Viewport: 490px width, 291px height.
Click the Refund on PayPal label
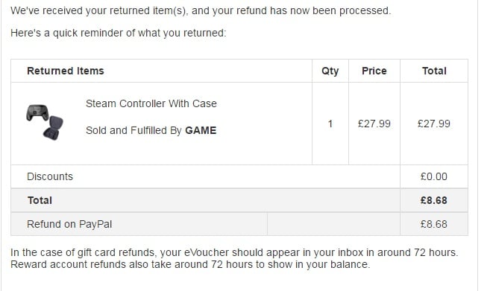point(69,224)
